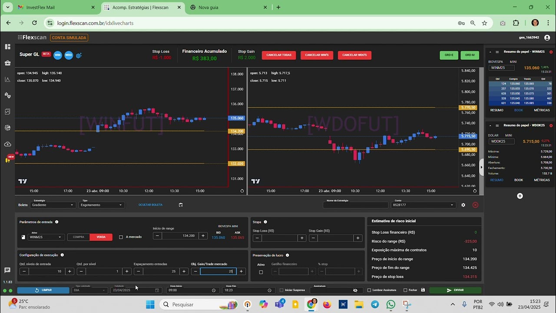Click the ENVIAR send button
The height and width of the screenshot is (313, 556).
coord(455,290)
